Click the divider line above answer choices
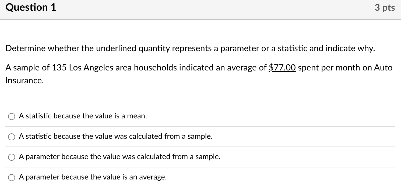 (x=200, y=106)
